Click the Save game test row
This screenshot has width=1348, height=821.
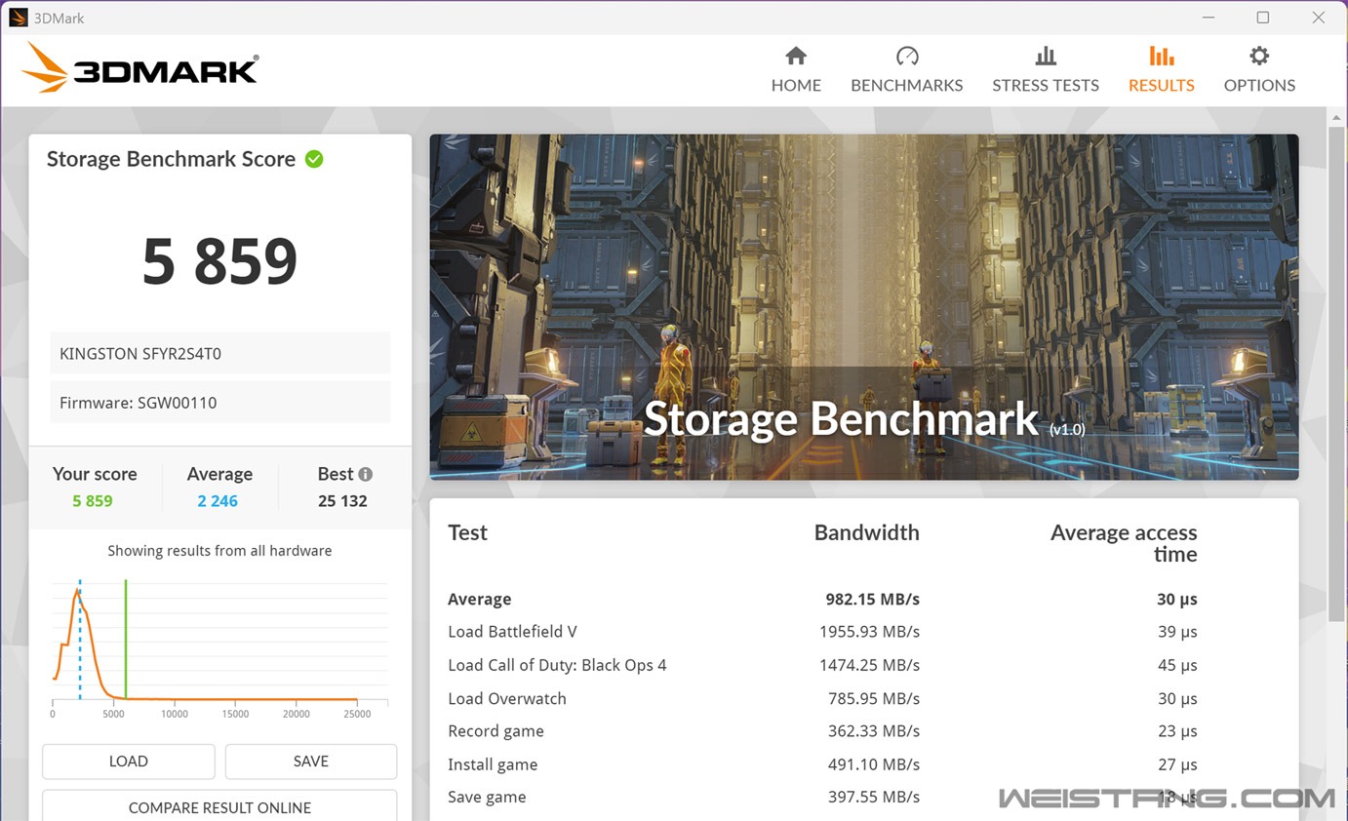click(822, 797)
